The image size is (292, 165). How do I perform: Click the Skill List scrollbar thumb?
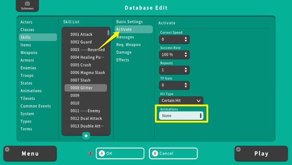(108, 33)
